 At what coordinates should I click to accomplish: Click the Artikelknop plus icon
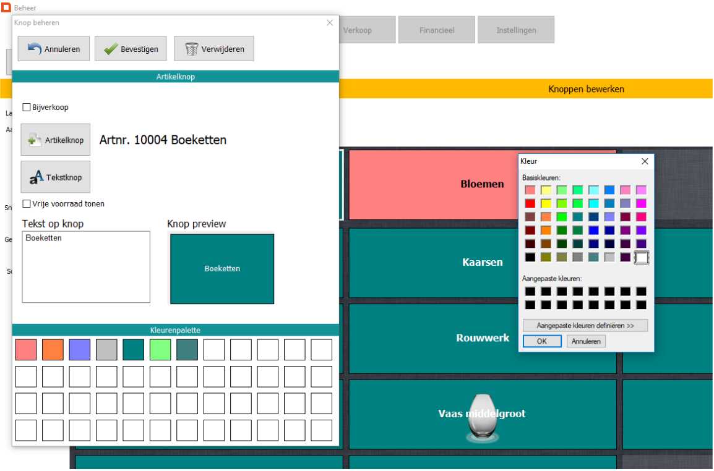tap(35, 140)
